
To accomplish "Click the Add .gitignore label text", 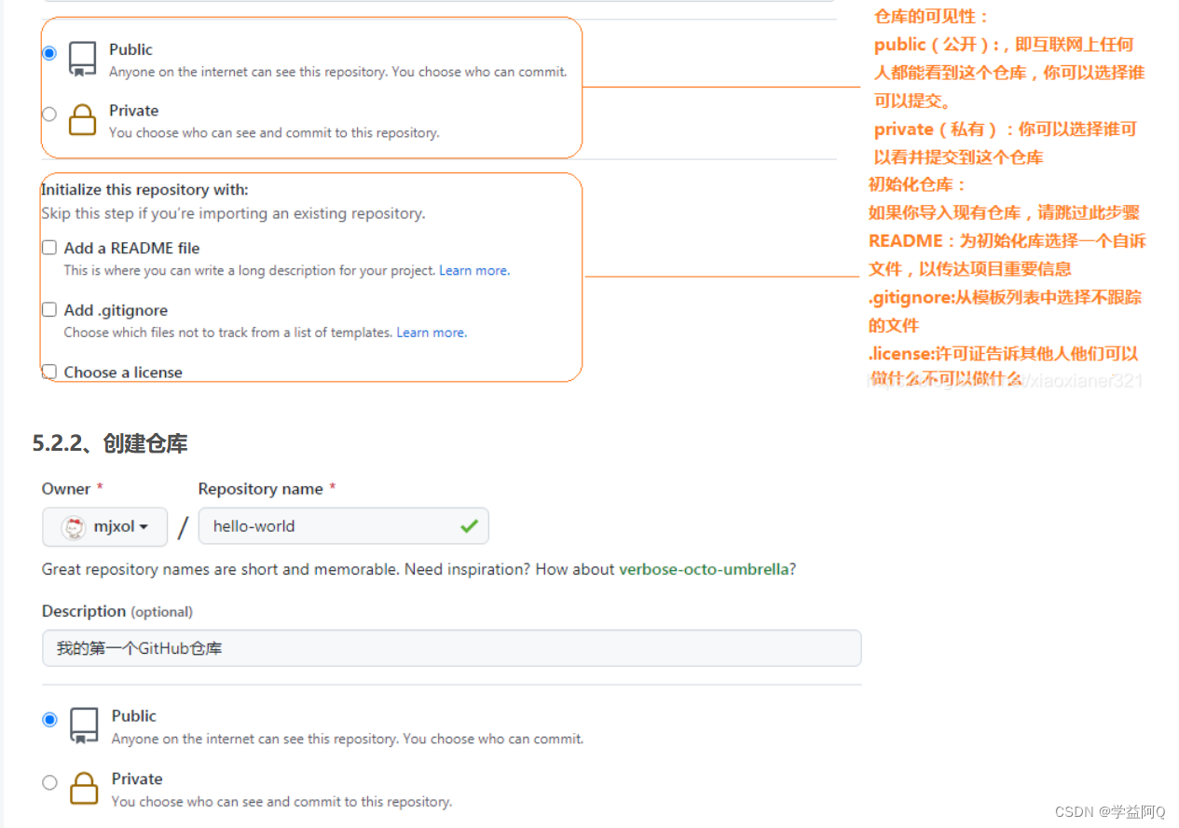I will click(x=116, y=310).
